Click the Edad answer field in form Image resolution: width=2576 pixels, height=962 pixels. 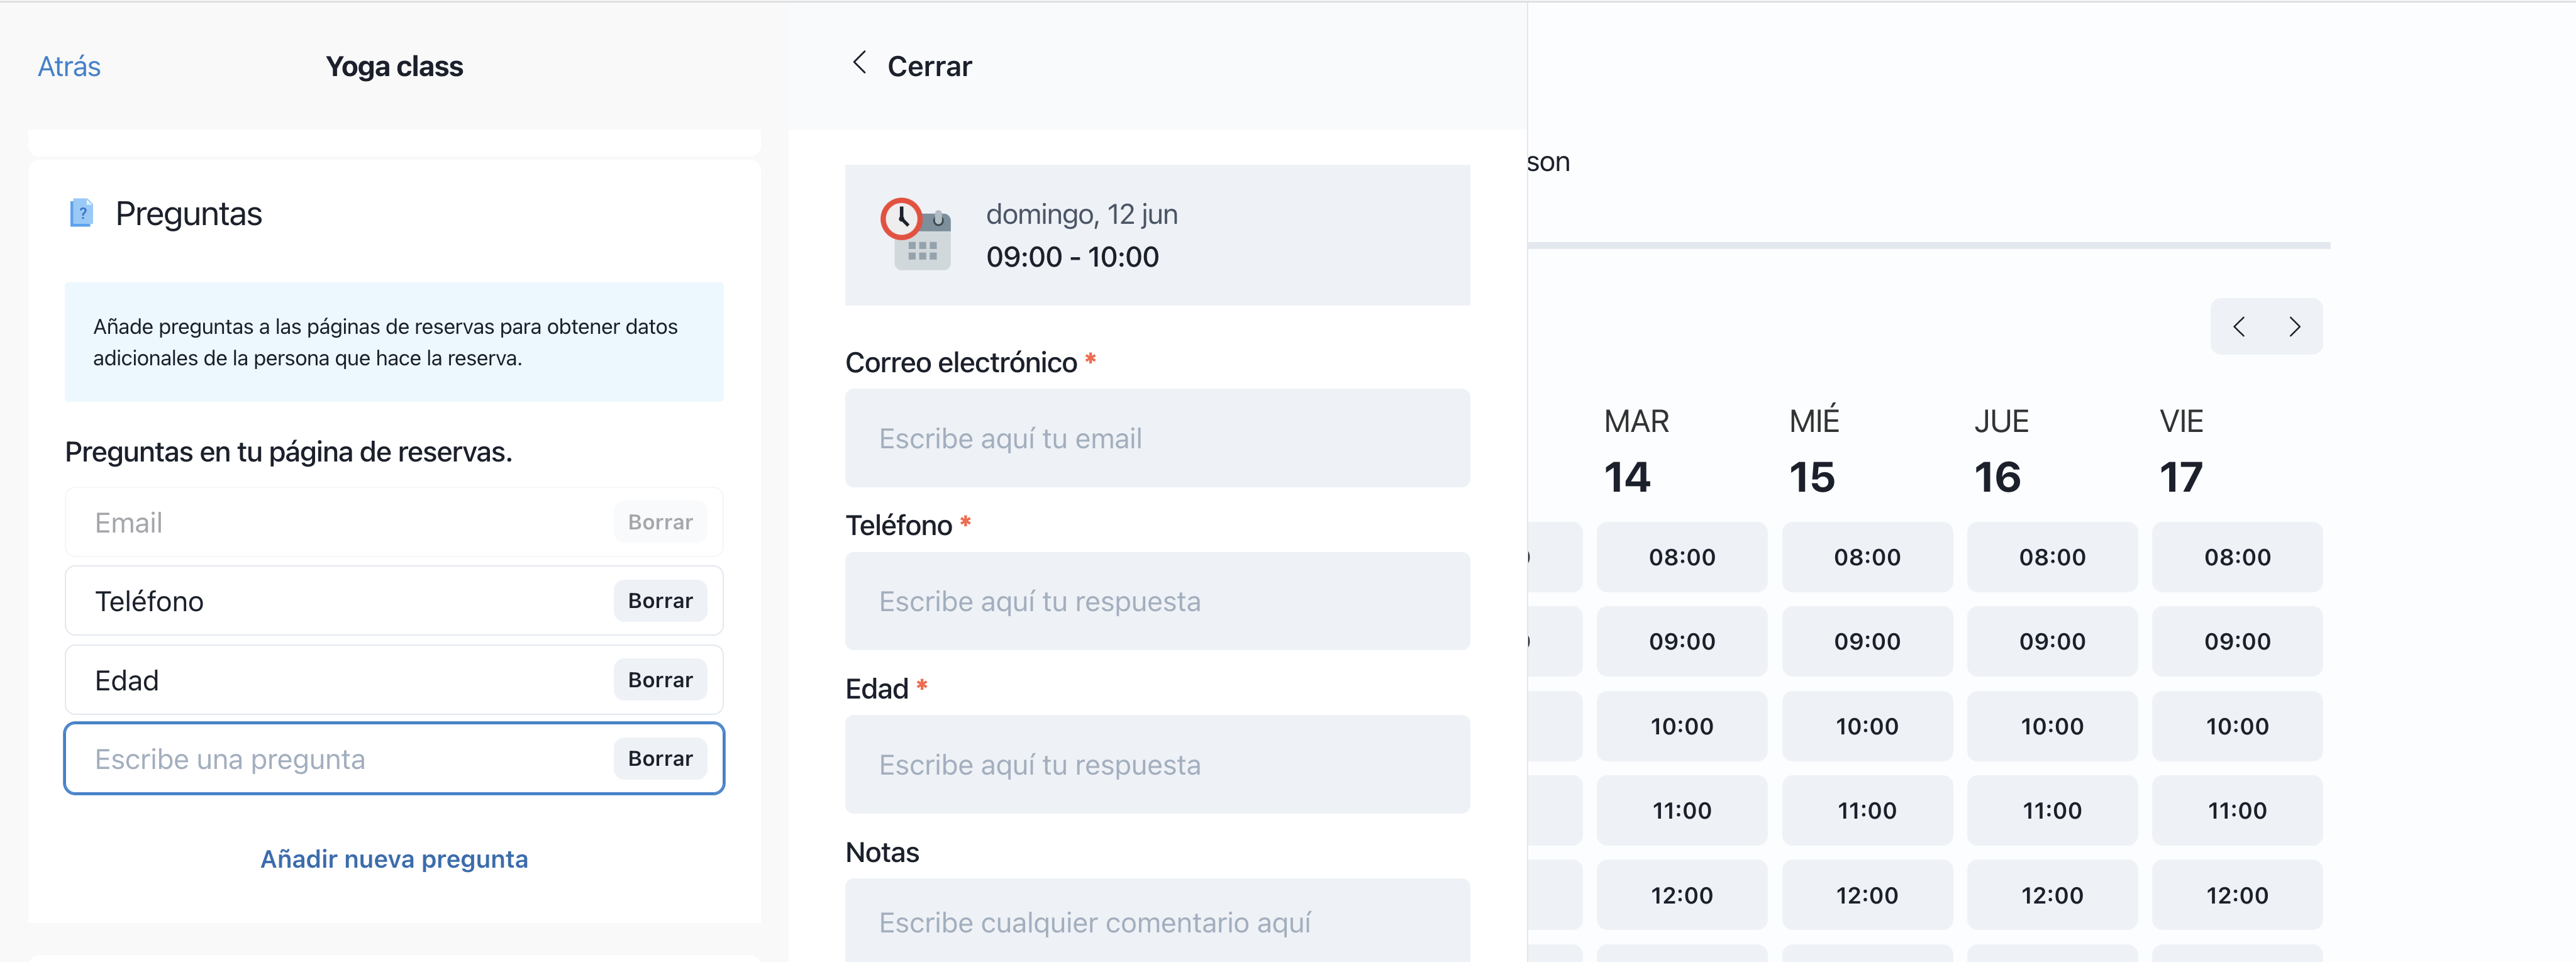pyautogui.click(x=1157, y=764)
